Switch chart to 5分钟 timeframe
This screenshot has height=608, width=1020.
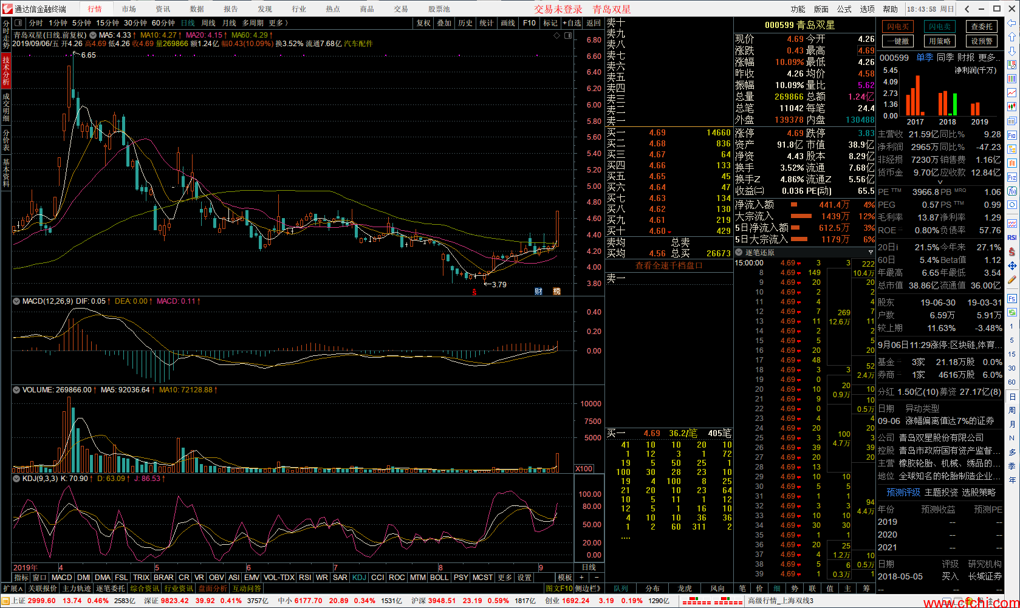(x=81, y=23)
